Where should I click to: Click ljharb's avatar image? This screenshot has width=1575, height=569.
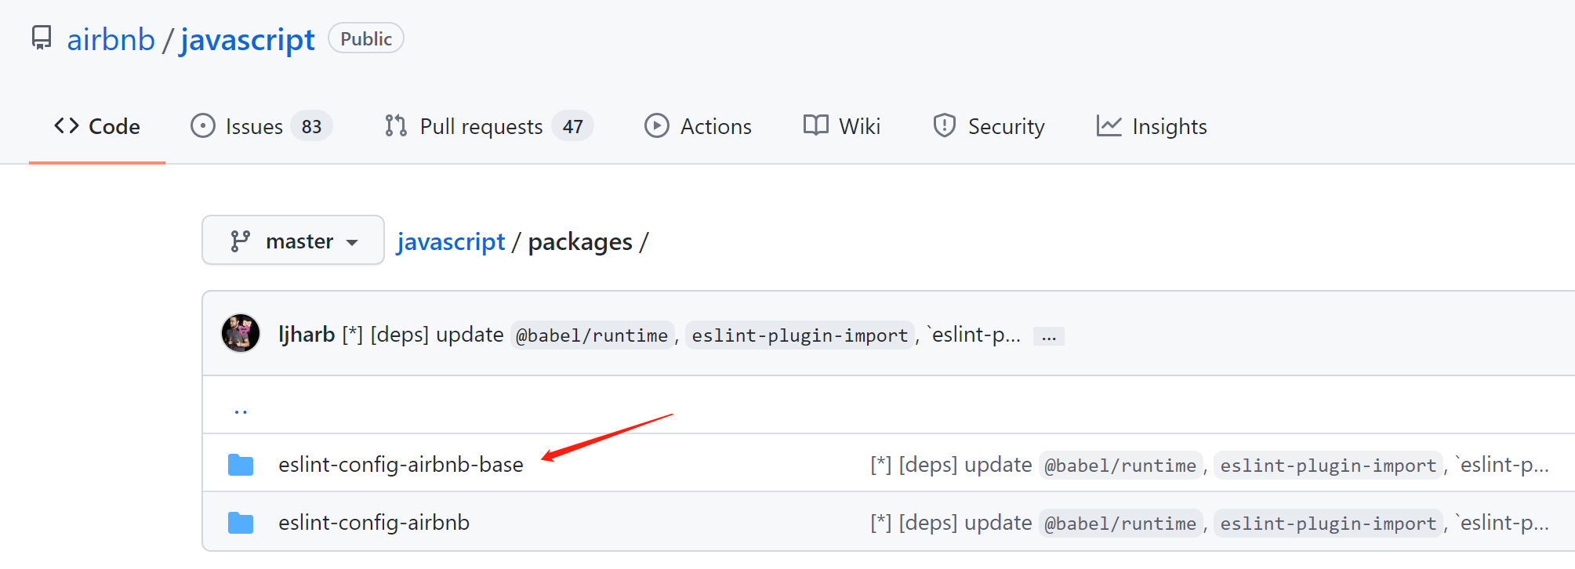241,334
